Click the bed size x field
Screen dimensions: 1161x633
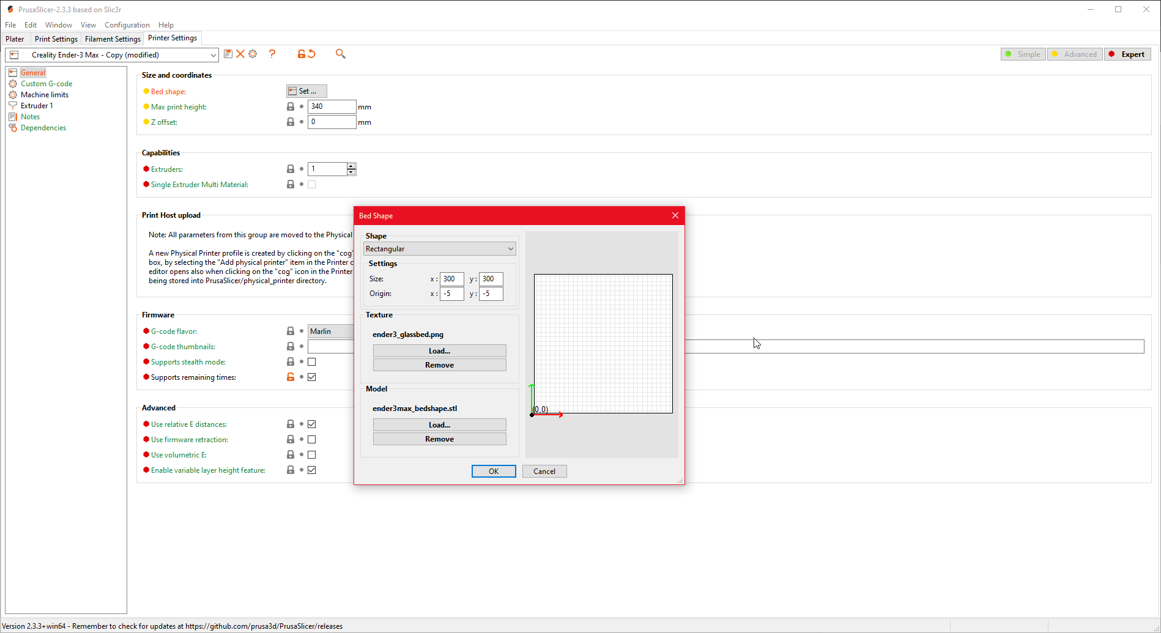452,279
